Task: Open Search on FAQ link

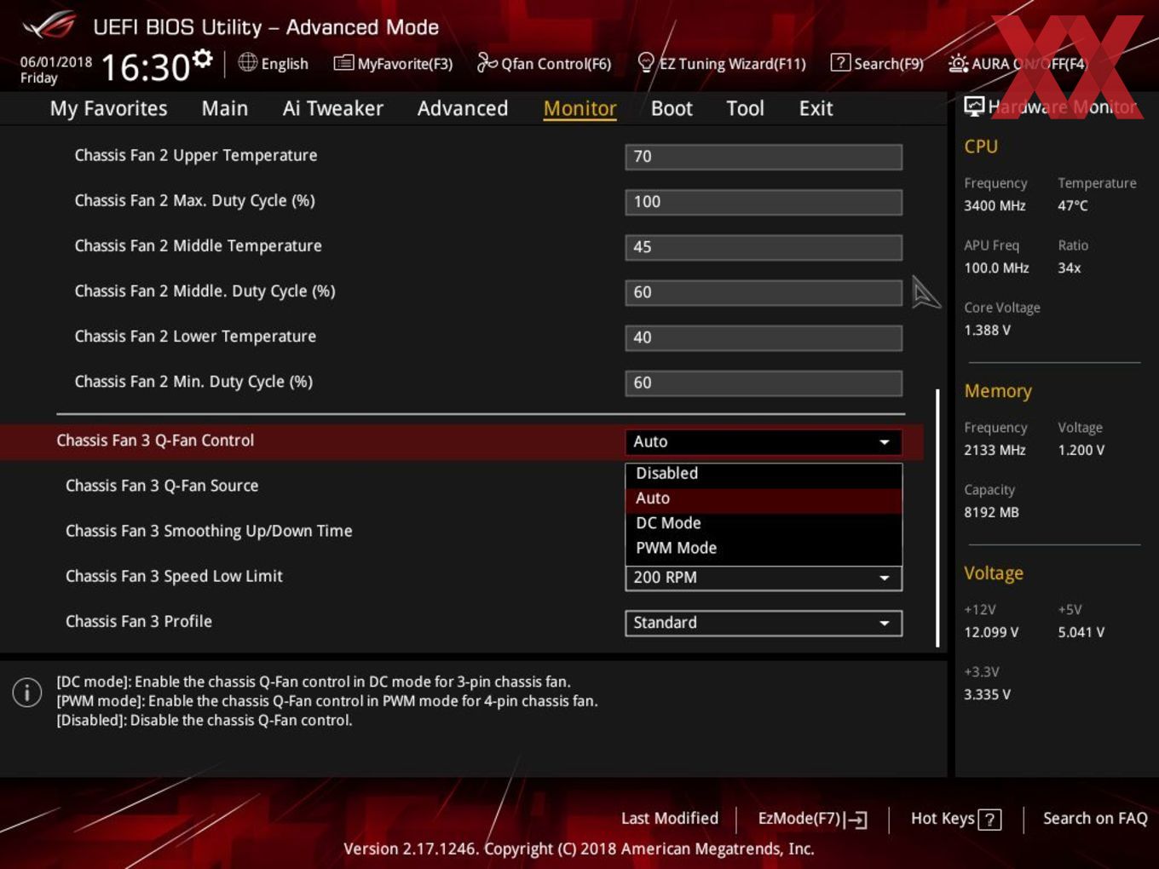Action: tap(1095, 819)
